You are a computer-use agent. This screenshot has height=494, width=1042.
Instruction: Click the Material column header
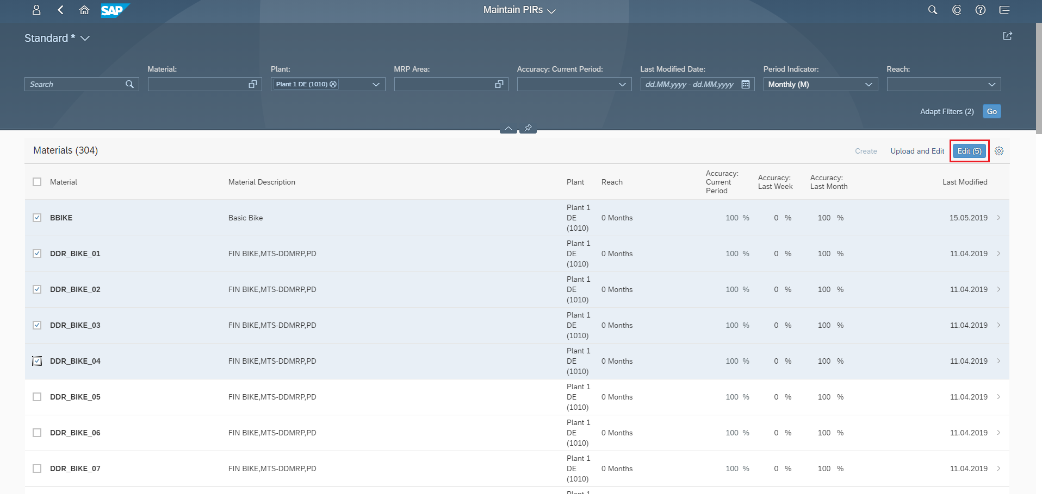point(64,182)
